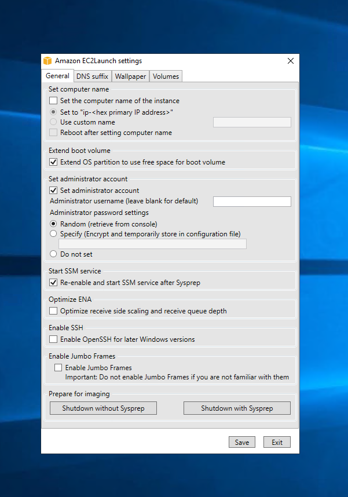The height and width of the screenshot is (497, 348).
Task: Enable Set the computer name of the instance
Action: pyautogui.click(x=53, y=101)
